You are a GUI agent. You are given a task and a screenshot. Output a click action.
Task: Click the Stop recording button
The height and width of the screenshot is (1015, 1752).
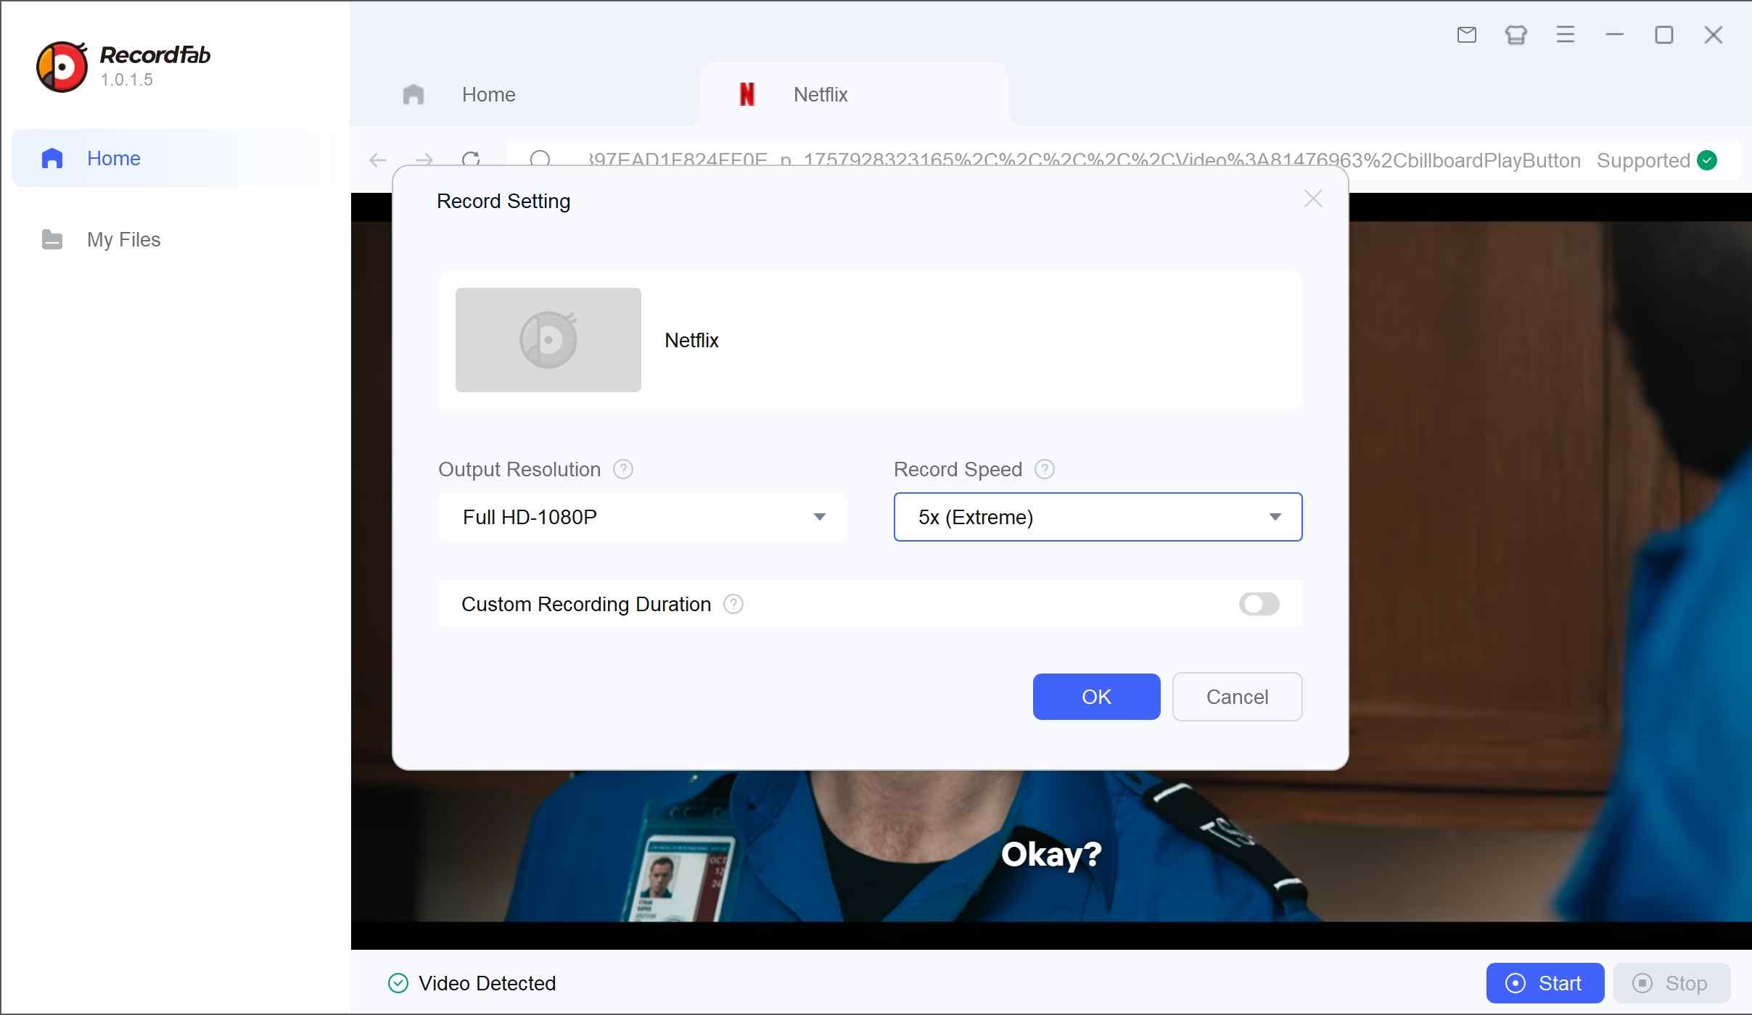1671,983
